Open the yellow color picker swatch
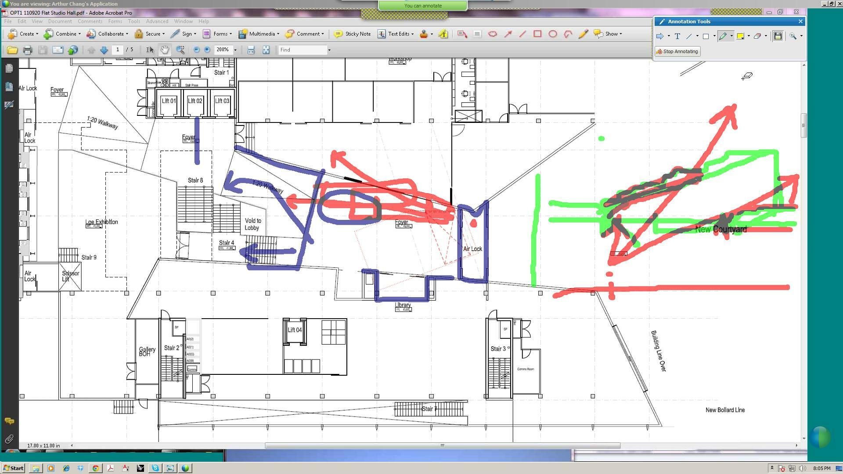 click(740, 36)
